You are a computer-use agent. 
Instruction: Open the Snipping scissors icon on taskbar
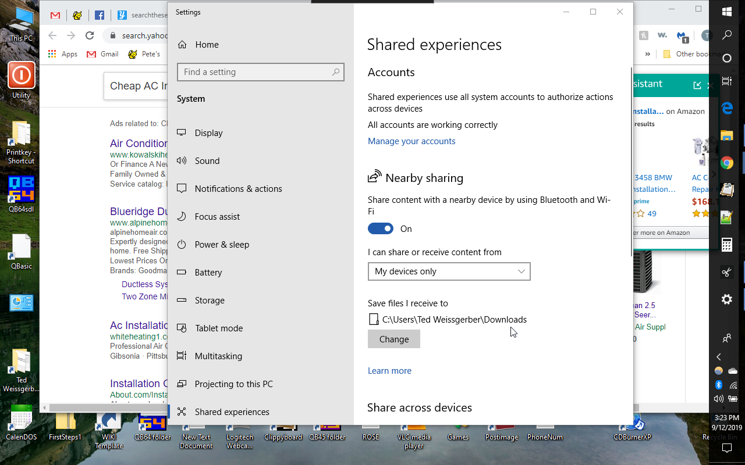(727, 272)
